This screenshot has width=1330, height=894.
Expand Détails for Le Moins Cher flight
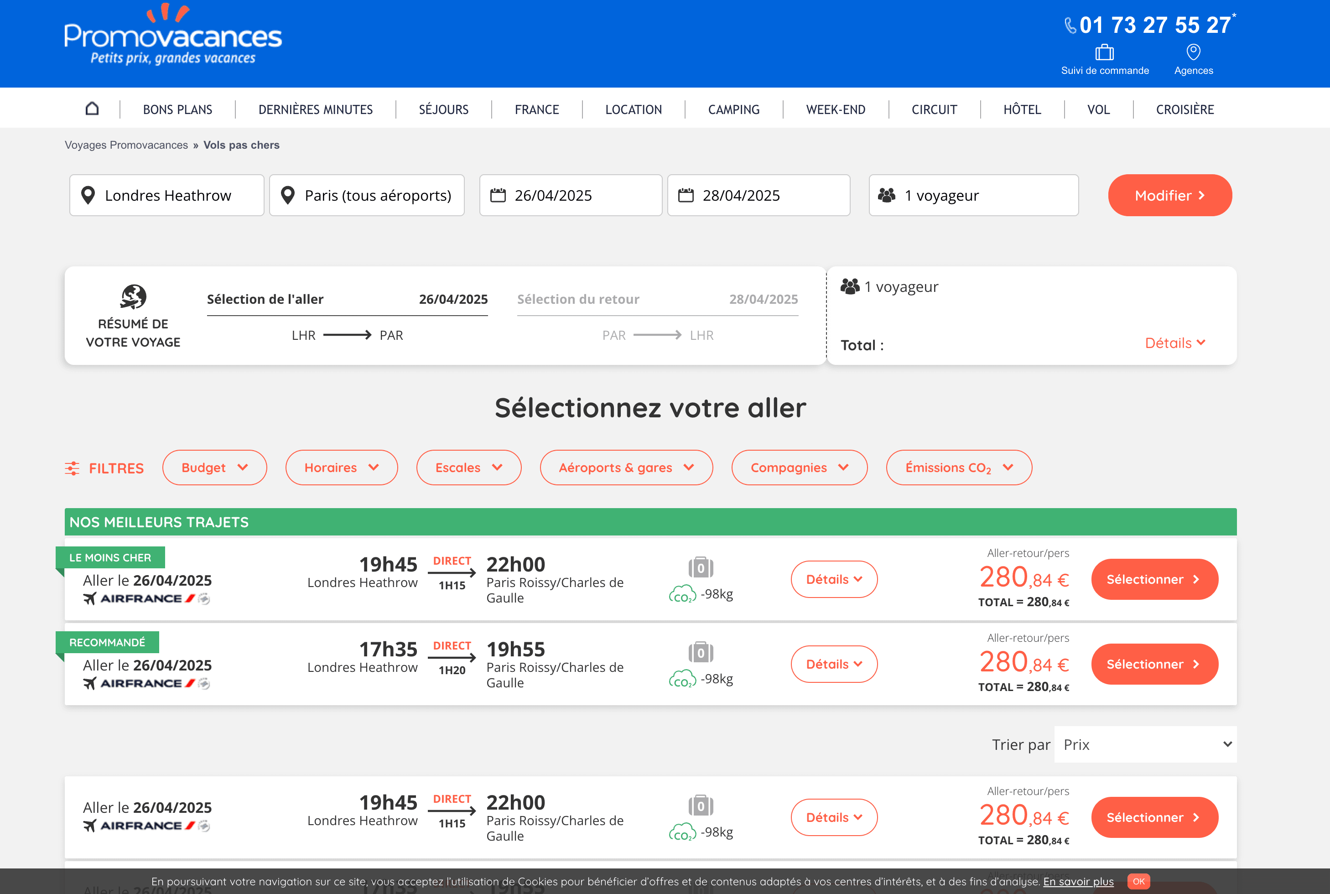(x=833, y=579)
